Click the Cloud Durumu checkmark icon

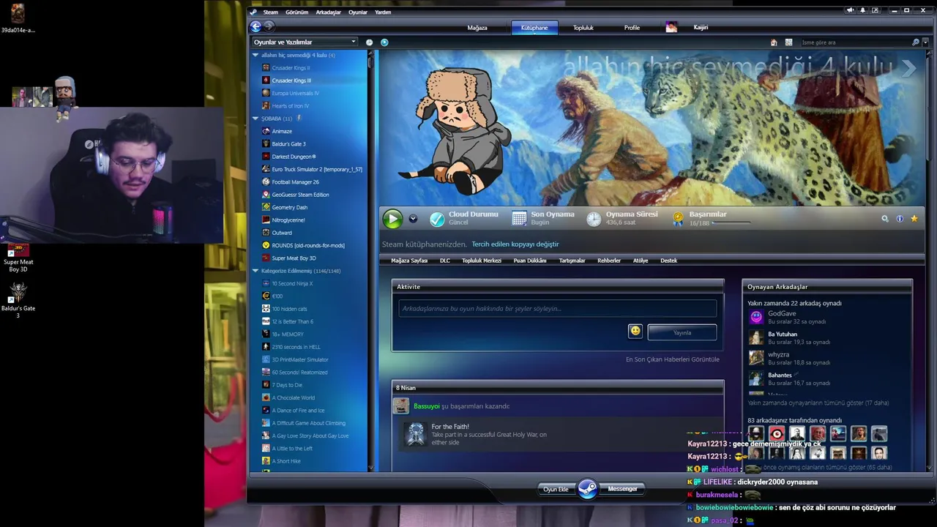[x=437, y=219]
